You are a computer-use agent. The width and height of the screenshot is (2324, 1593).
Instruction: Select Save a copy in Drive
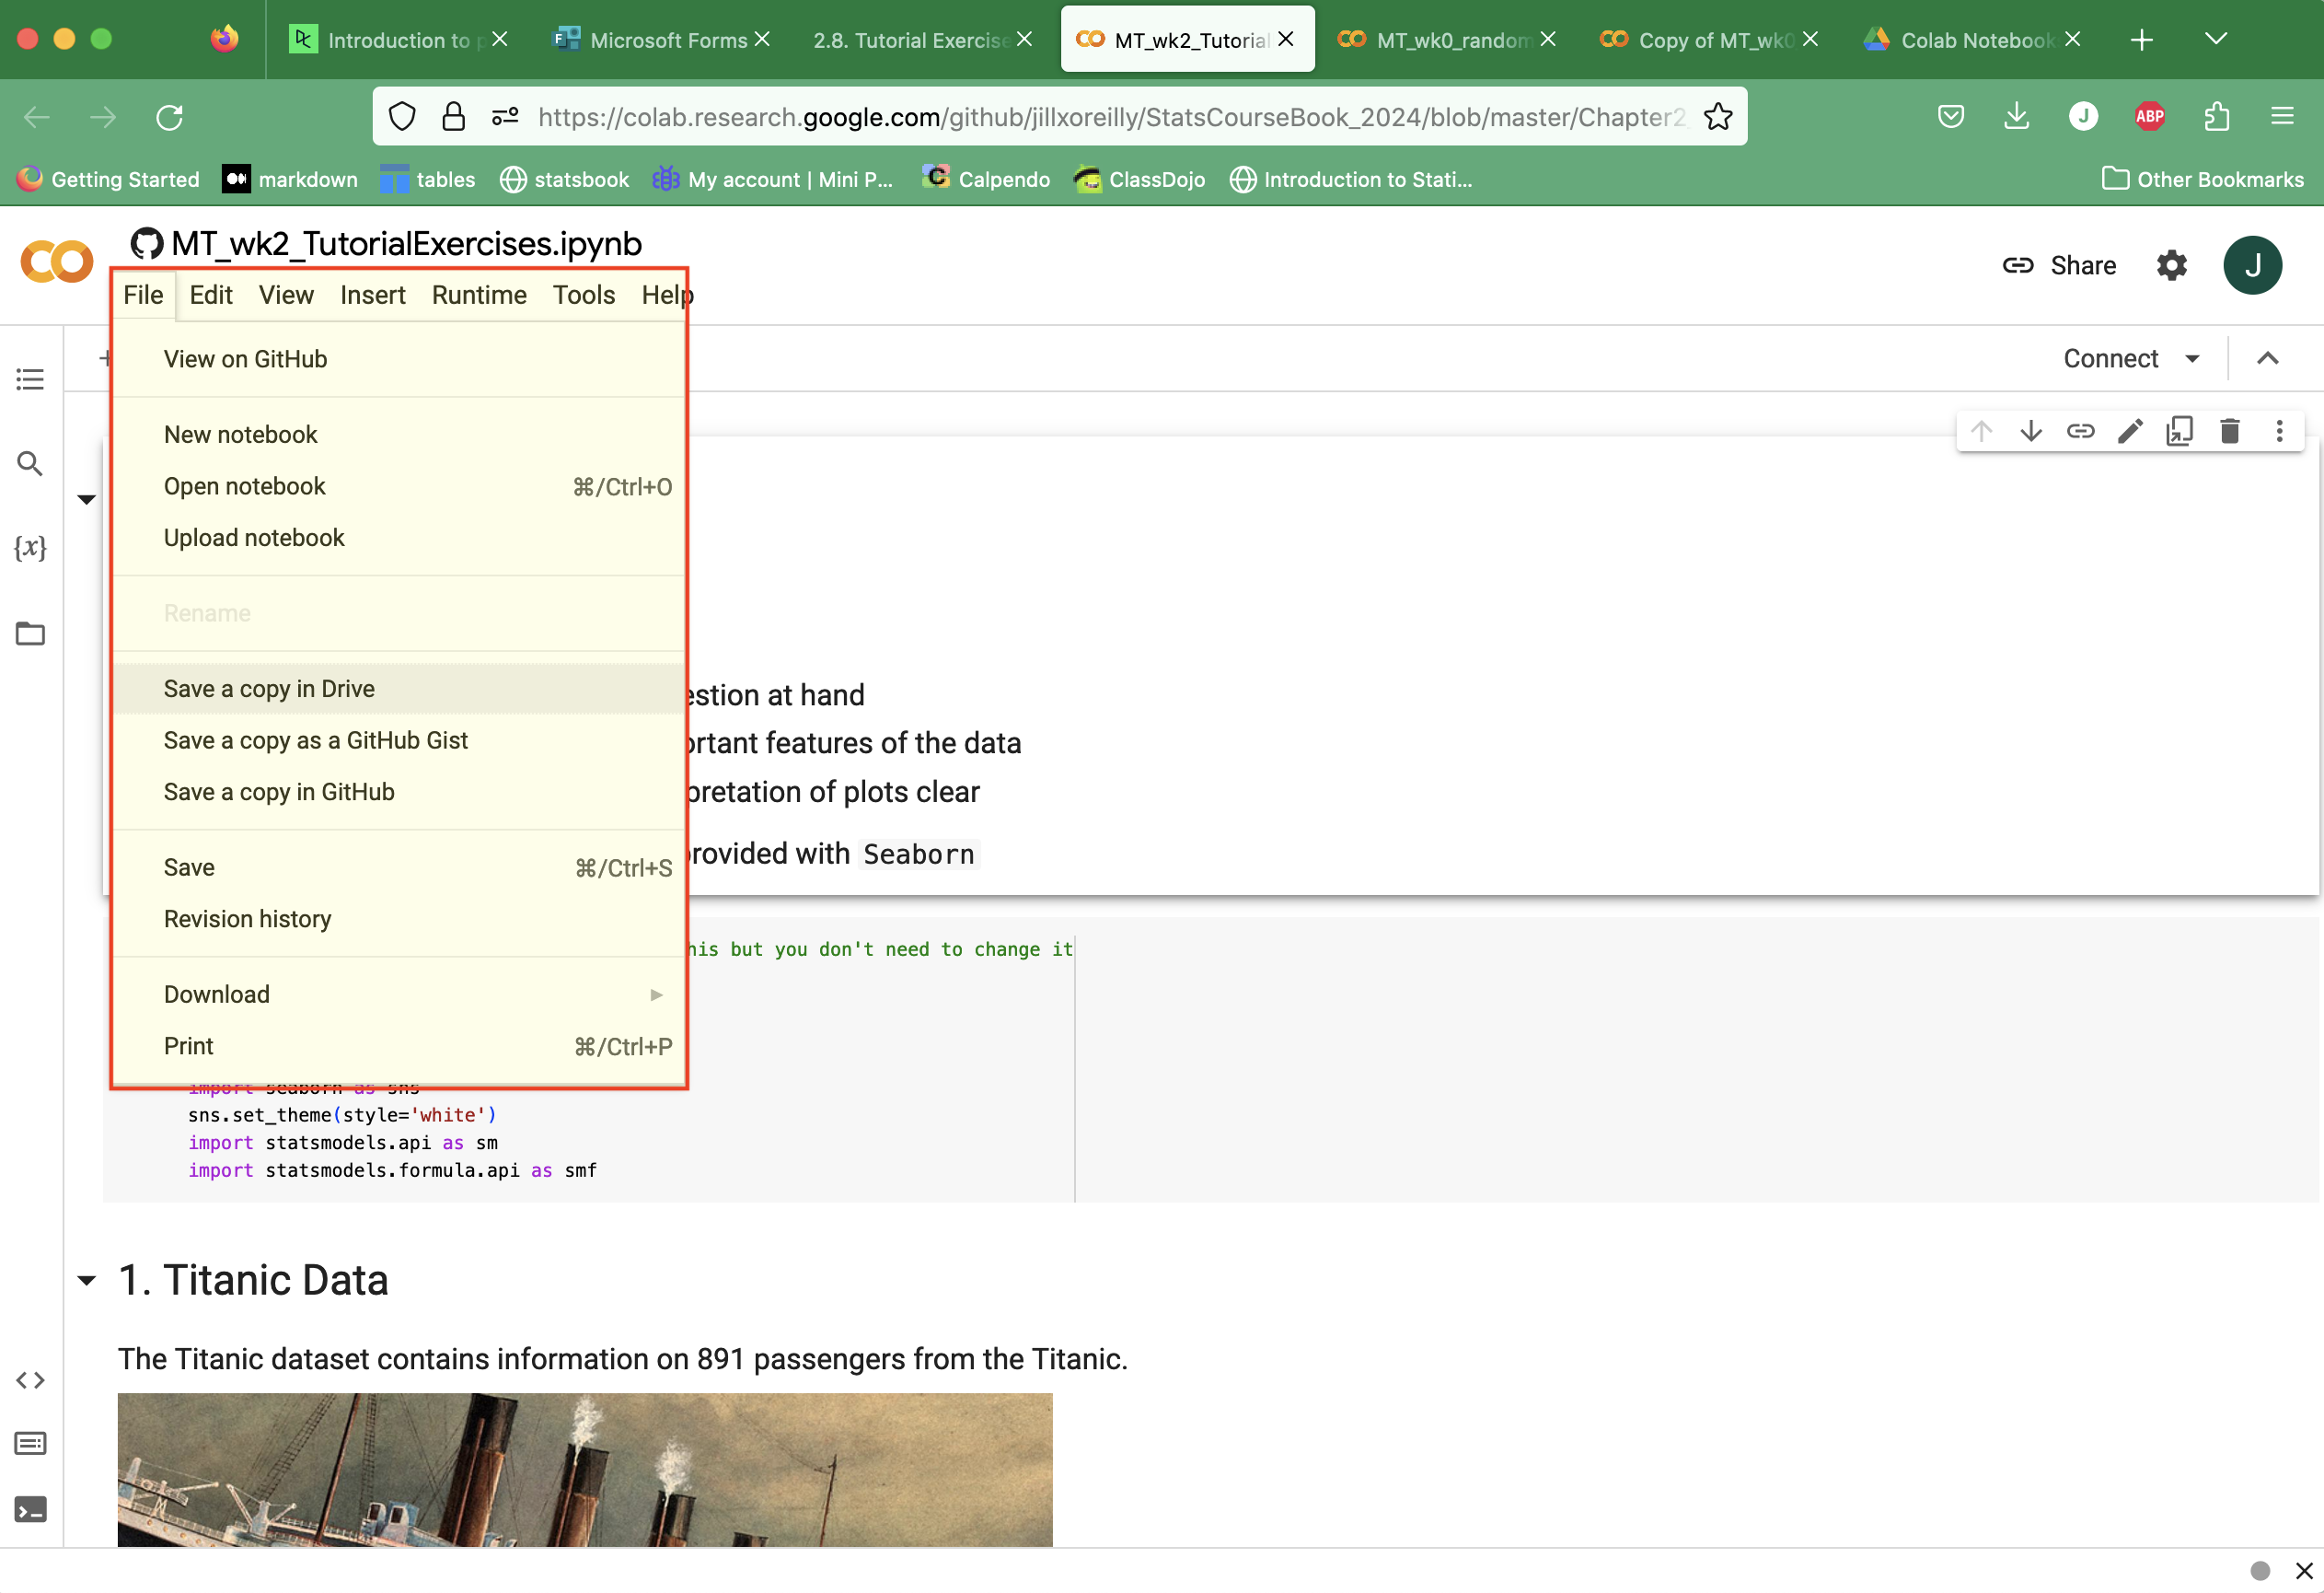[269, 689]
